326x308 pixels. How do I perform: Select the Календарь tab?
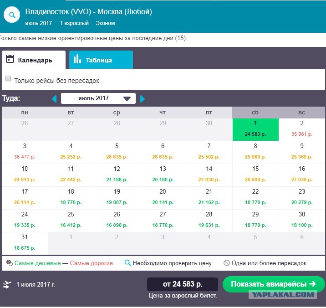click(34, 60)
